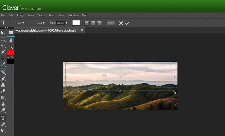Open the Hack font family dropdown
The height and width of the screenshot is (136, 225).
coord(20,23)
